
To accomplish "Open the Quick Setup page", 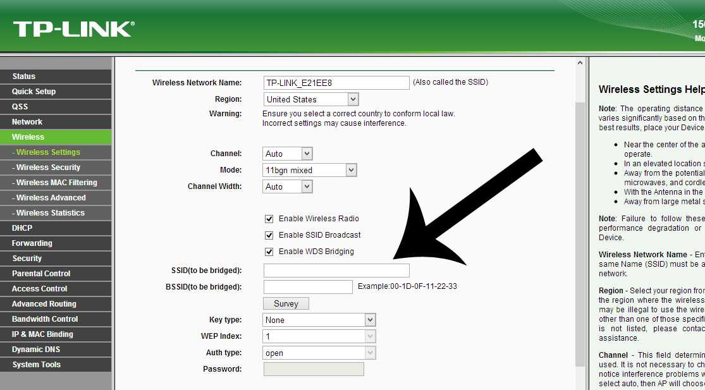I will coord(55,92).
